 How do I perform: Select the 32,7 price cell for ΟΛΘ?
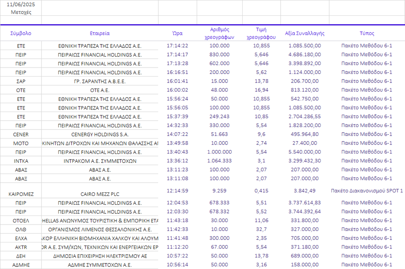261,229
